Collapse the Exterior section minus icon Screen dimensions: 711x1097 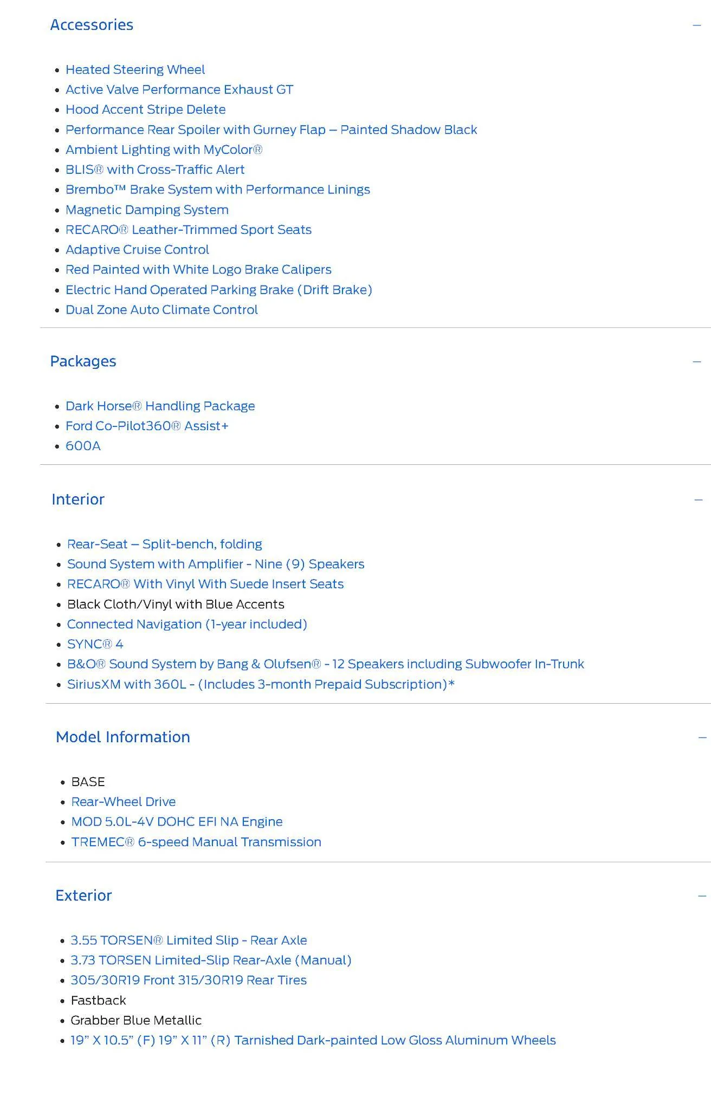pos(702,895)
